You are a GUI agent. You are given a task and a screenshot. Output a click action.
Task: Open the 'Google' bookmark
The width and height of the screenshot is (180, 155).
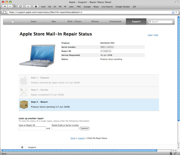(87, 7)
